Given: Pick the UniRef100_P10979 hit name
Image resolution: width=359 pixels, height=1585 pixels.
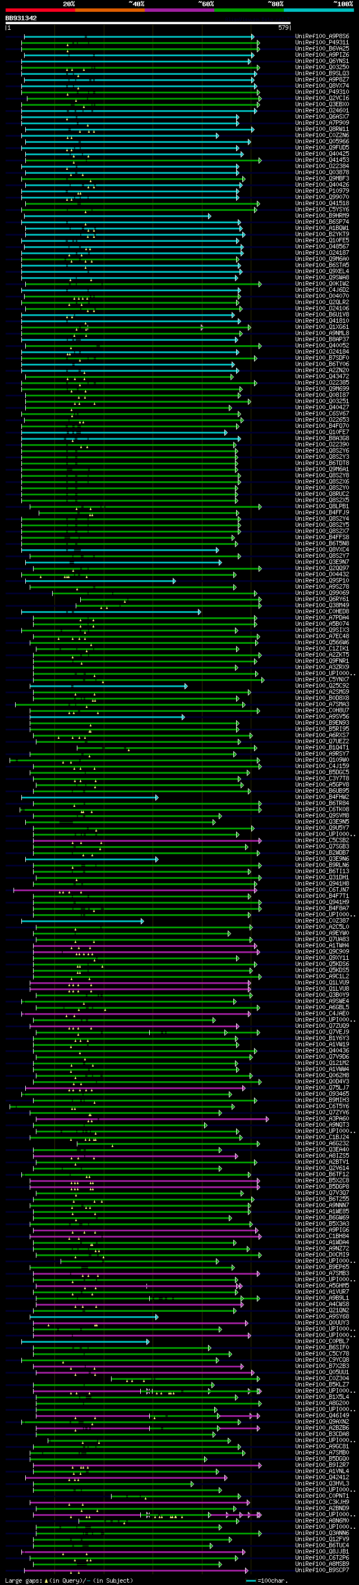Looking at the screenshot, I should click(322, 191).
